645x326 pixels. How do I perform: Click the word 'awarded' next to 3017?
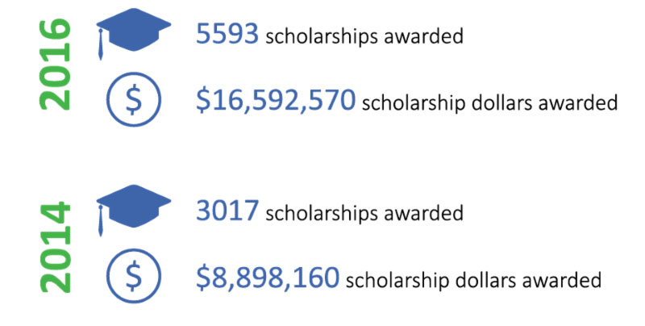click(424, 212)
